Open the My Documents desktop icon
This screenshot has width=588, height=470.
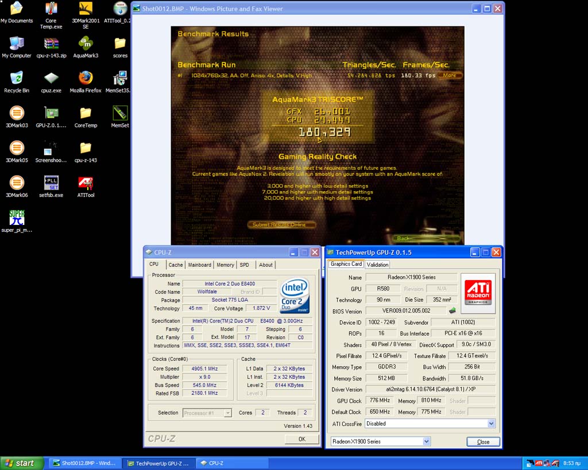point(17,13)
